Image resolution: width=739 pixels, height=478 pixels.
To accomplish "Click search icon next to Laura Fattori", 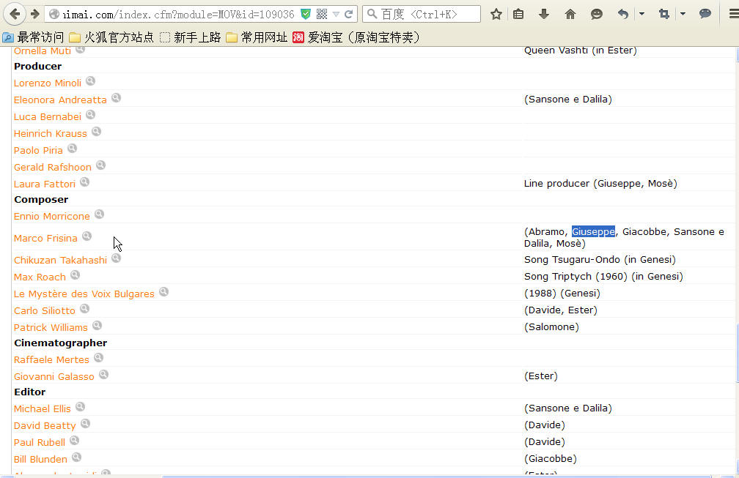I will (84, 182).
